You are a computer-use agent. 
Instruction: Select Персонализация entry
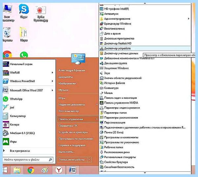pyautogui.click(x=115, y=122)
